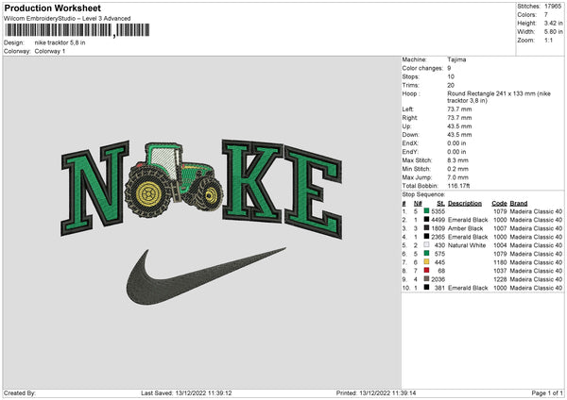Screen dimensions: 567x400
Task: Click the tractor in the design preview
Action: (x=174, y=179)
